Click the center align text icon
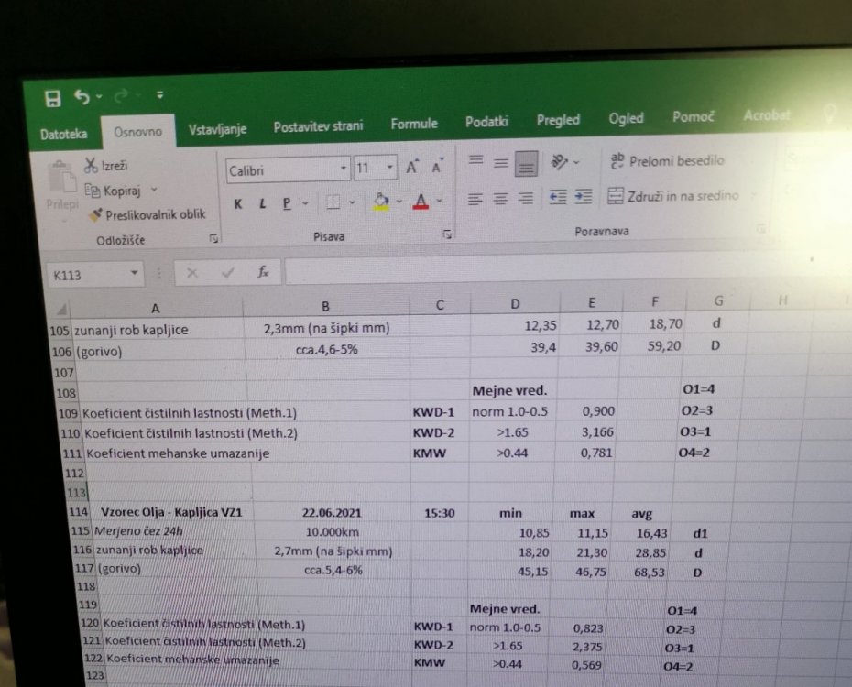 (500, 198)
